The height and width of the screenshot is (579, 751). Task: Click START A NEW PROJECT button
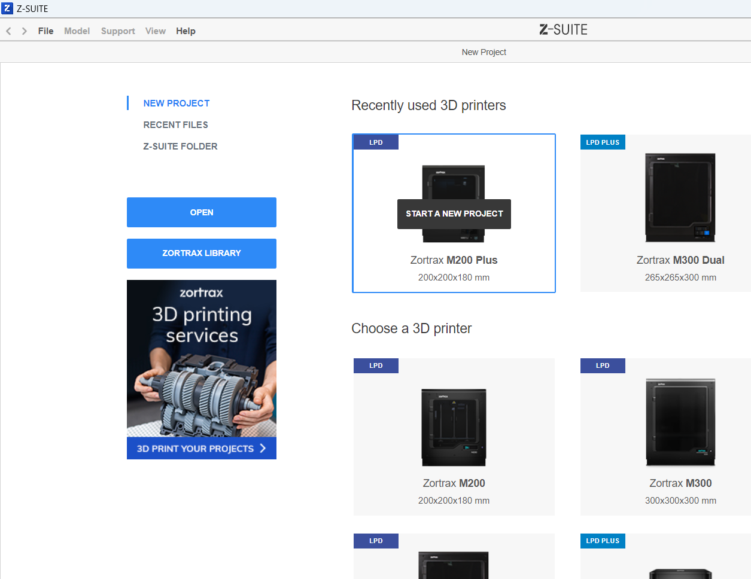click(454, 214)
